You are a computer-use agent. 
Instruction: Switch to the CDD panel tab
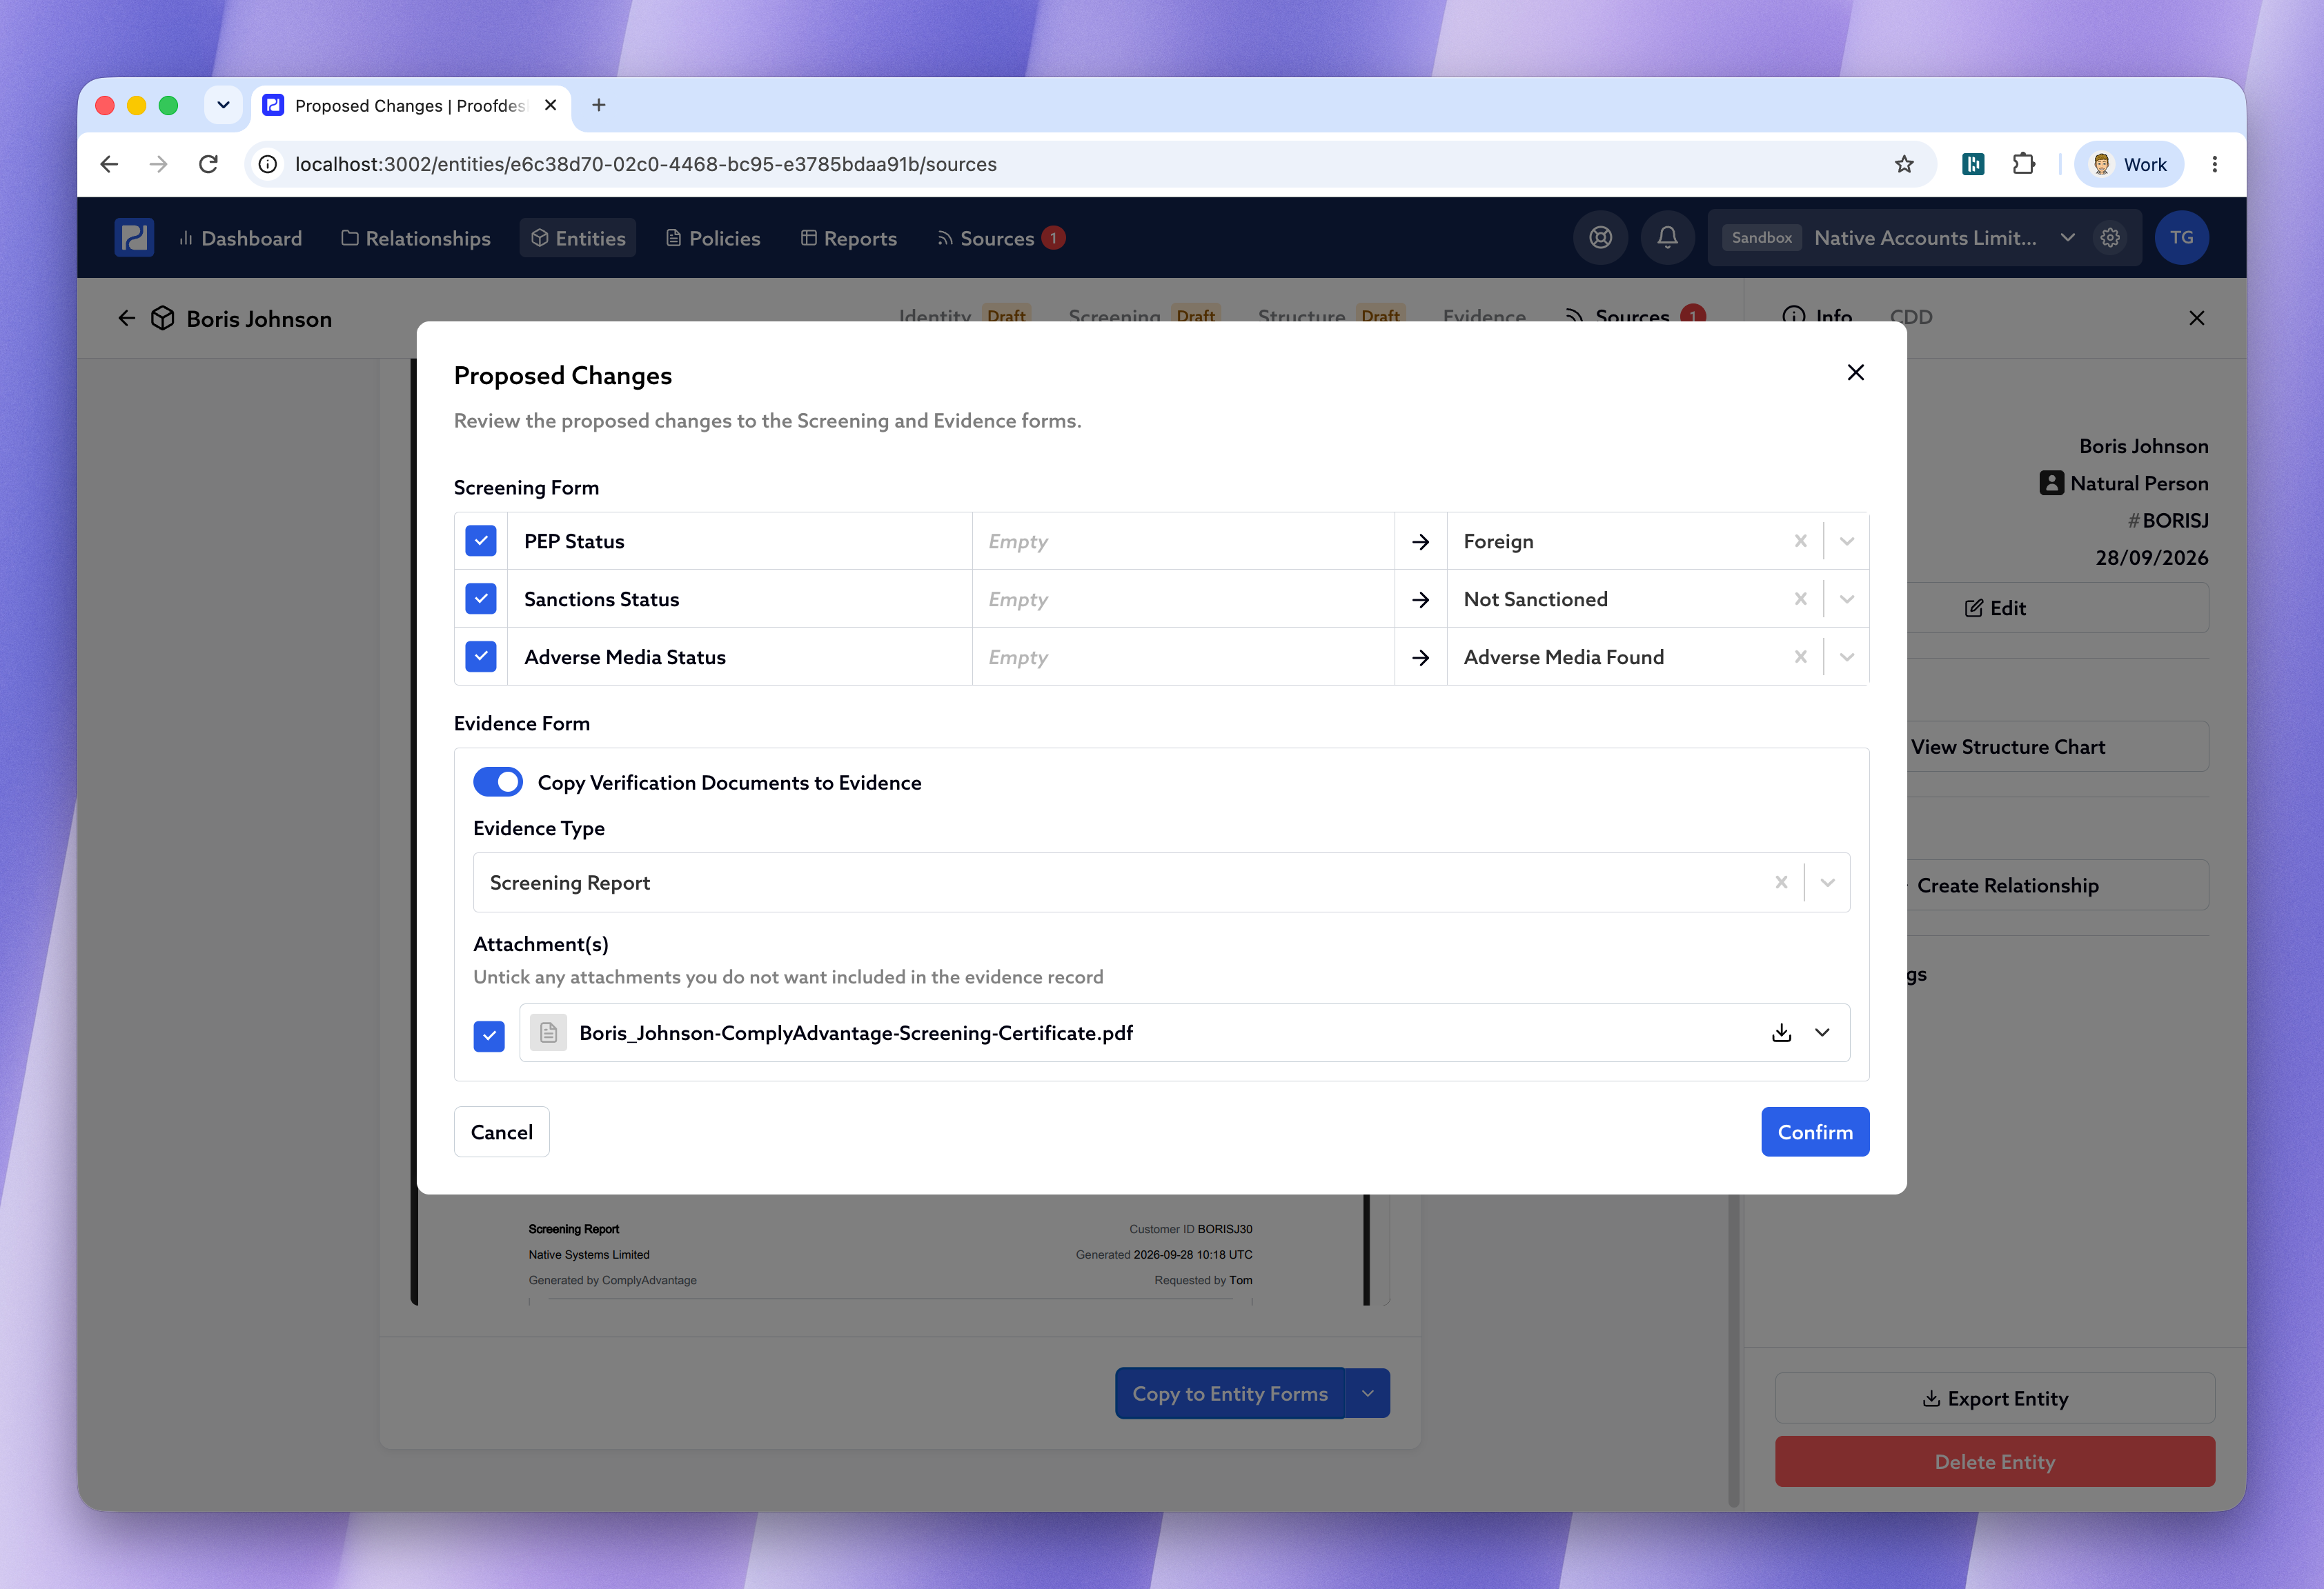click(1910, 317)
